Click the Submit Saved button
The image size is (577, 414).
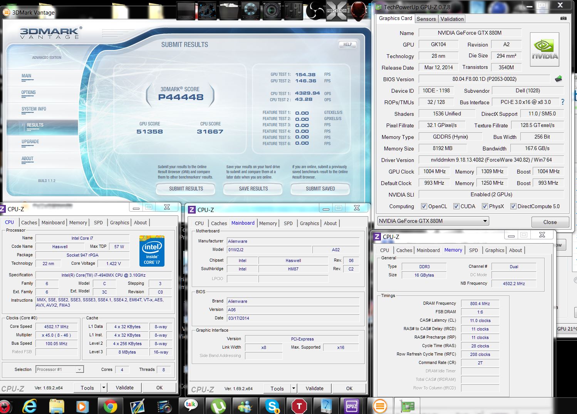(320, 189)
